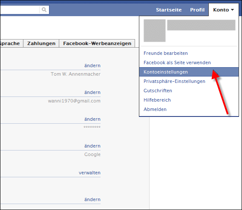The image size is (242, 210).
Task: Click the blurred profile name in menu
Action: 201,25
